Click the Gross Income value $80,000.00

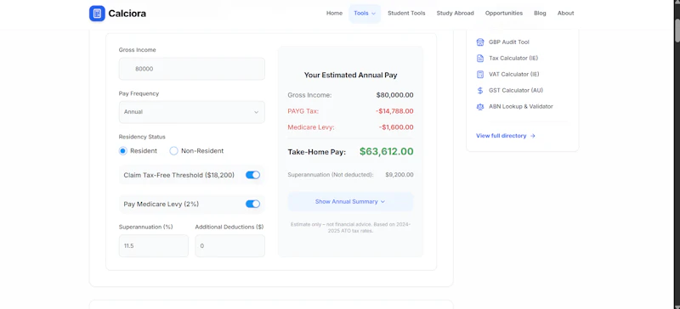(394, 95)
